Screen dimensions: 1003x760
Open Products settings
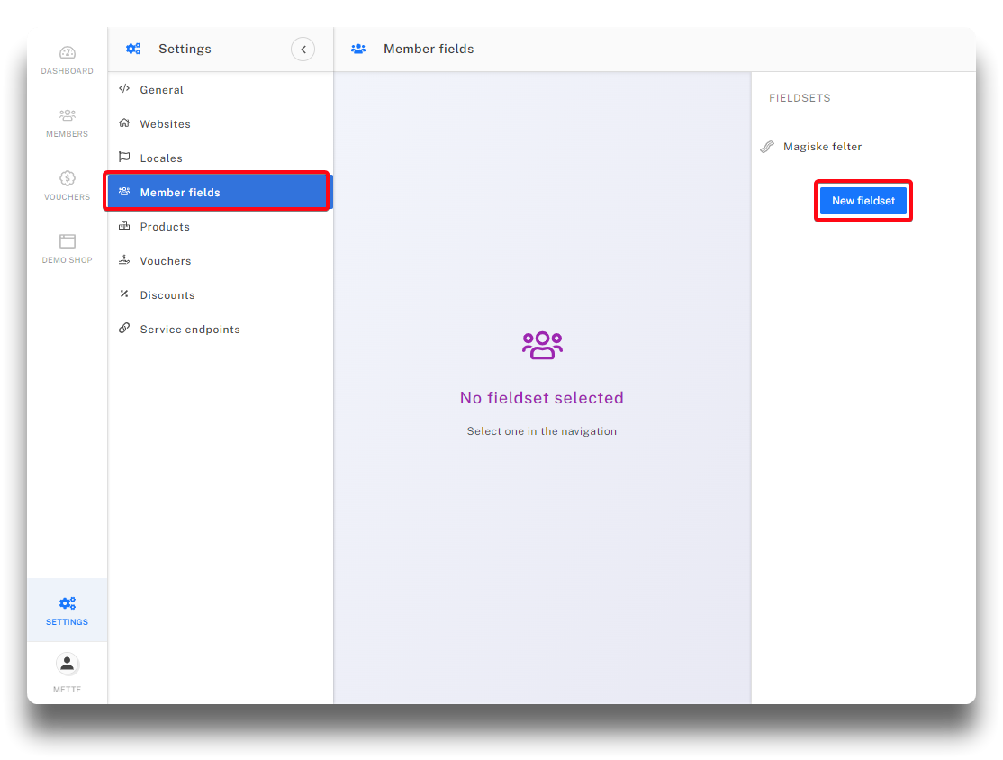coord(165,227)
